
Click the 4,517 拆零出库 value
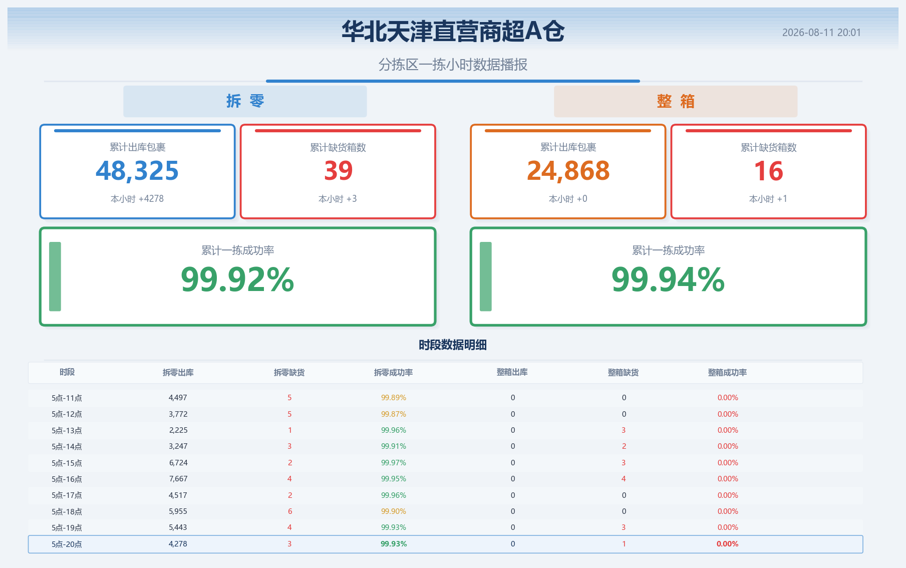pyautogui.click(x=178, y=495)
